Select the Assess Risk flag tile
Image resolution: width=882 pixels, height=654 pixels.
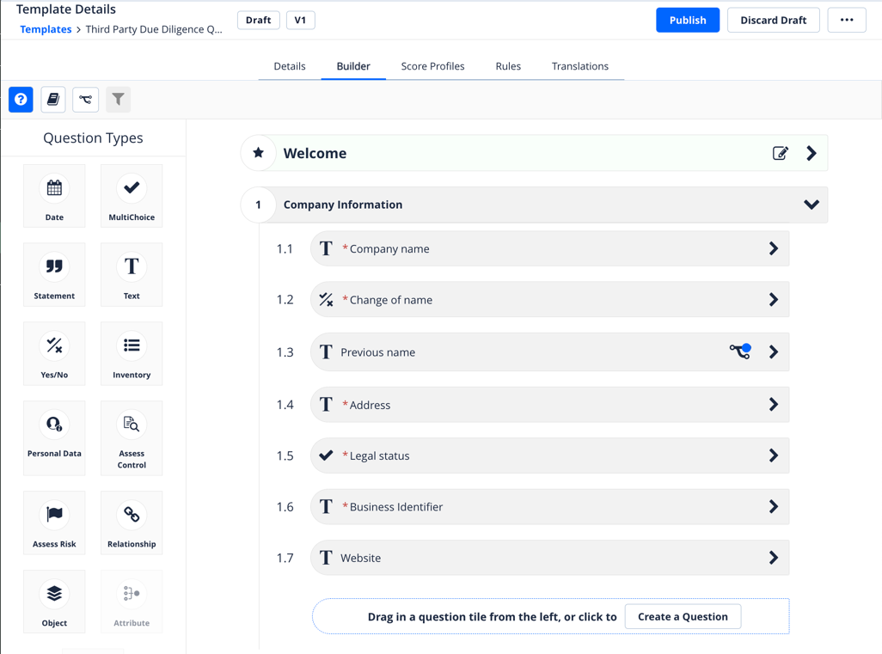coord(54,522)
